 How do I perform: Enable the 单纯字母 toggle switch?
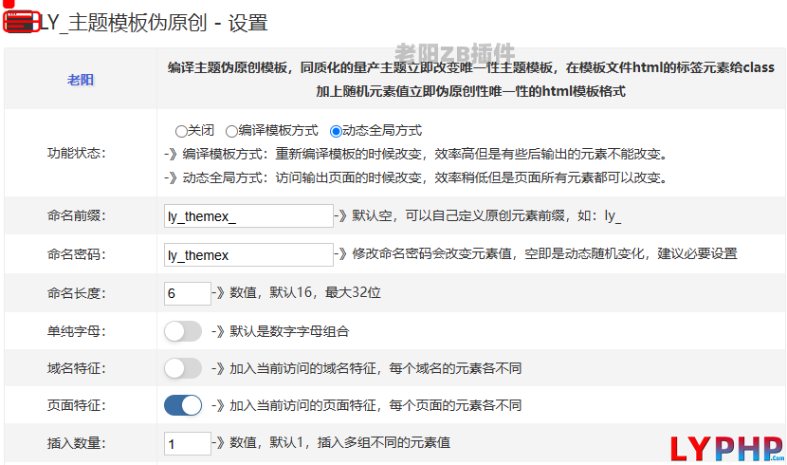point(183,331)
